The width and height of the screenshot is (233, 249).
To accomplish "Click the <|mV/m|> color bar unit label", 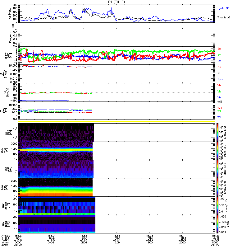I will (227, 206).
